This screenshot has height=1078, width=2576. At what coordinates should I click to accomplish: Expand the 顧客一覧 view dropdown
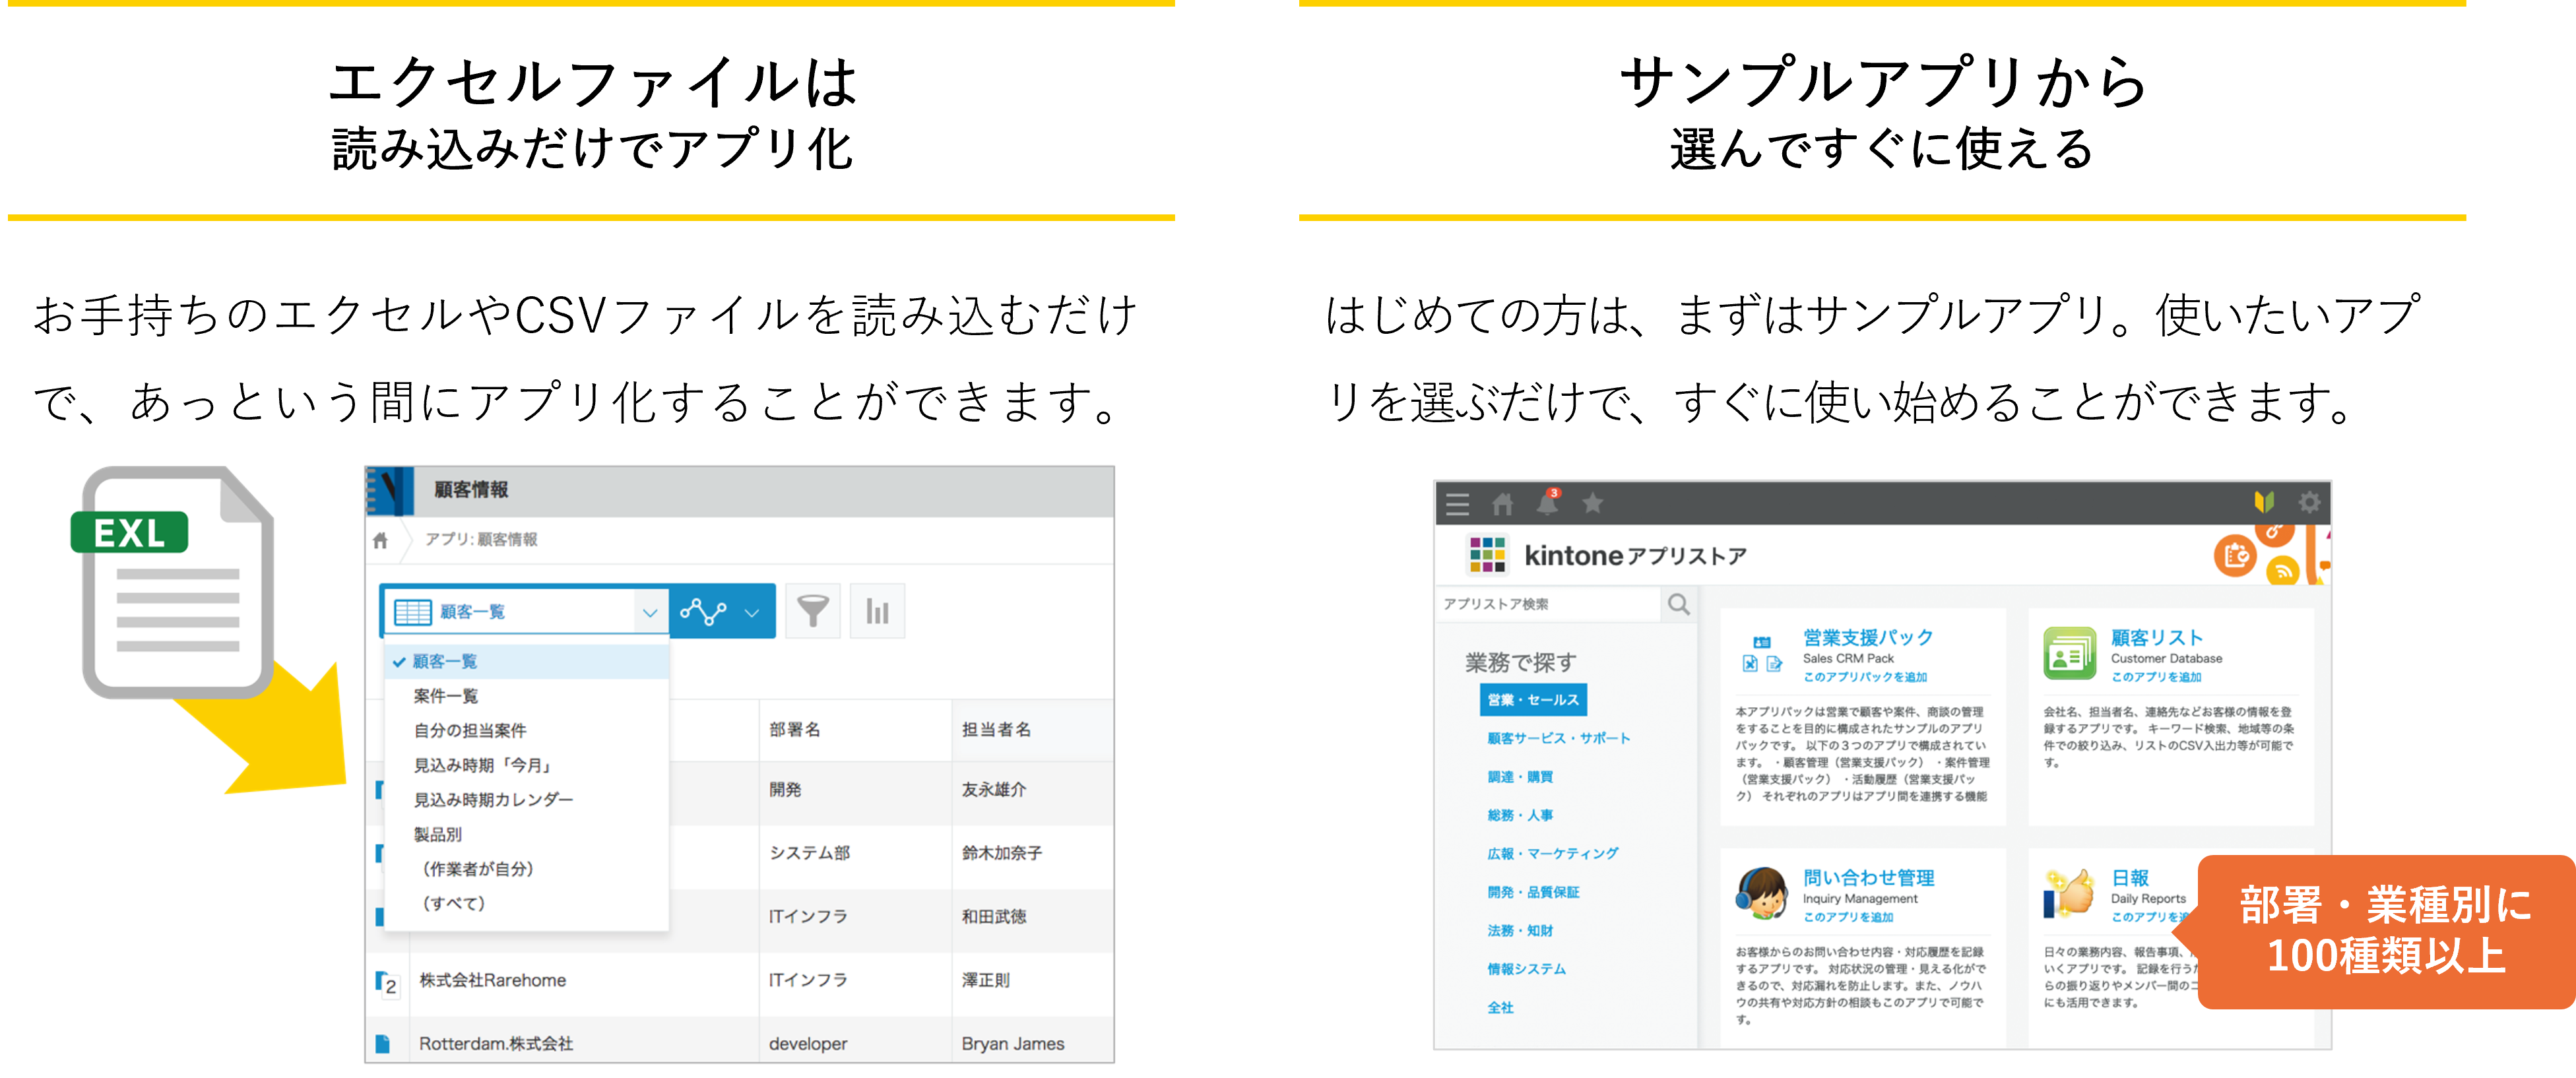649,612
